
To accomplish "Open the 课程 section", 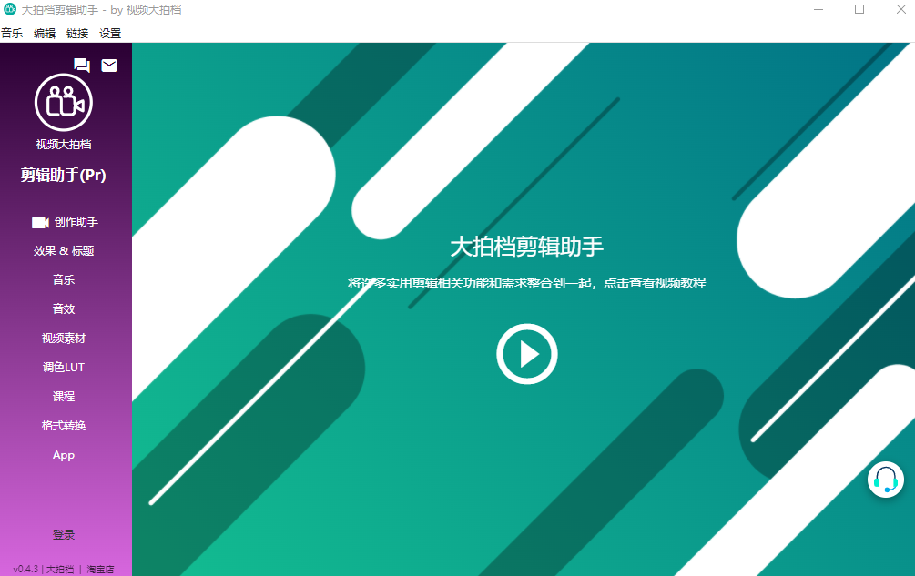I will click(x=64, y=397).
